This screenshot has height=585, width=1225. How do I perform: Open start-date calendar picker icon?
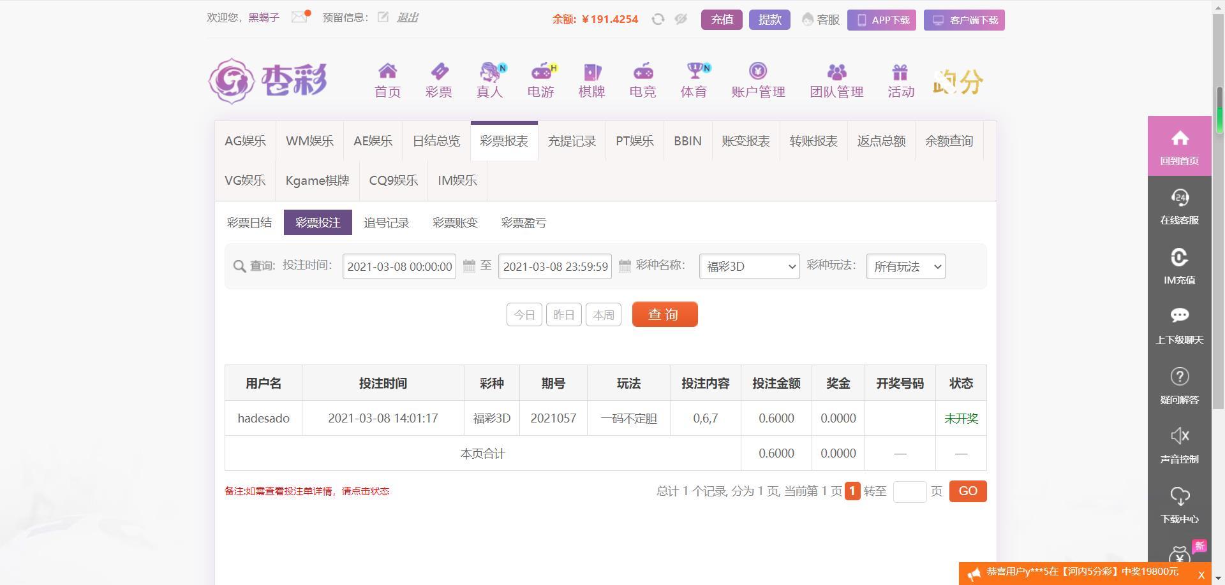pyautogui.click(x=469, y=266)
